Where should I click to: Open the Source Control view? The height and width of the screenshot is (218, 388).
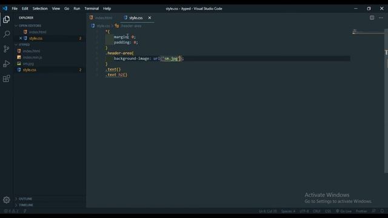coord(7,48)
